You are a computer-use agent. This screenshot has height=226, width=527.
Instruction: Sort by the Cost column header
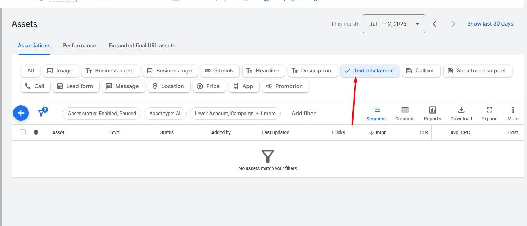[513, 132]
